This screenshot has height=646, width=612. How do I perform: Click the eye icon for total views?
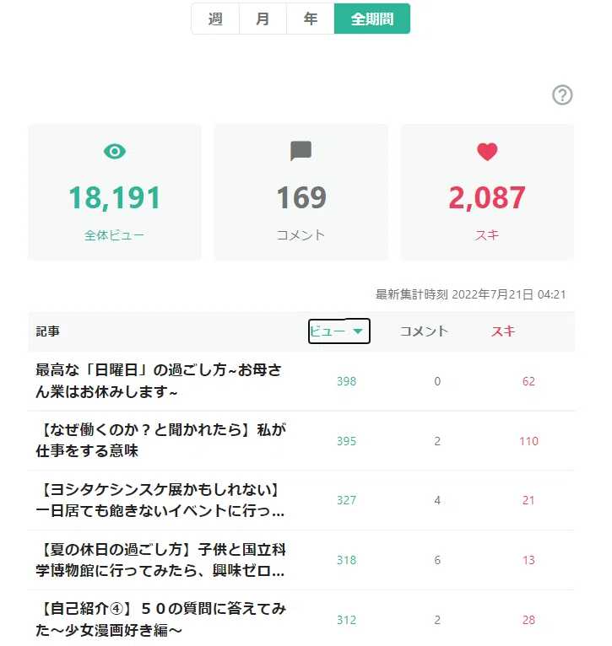pos(115,152)
